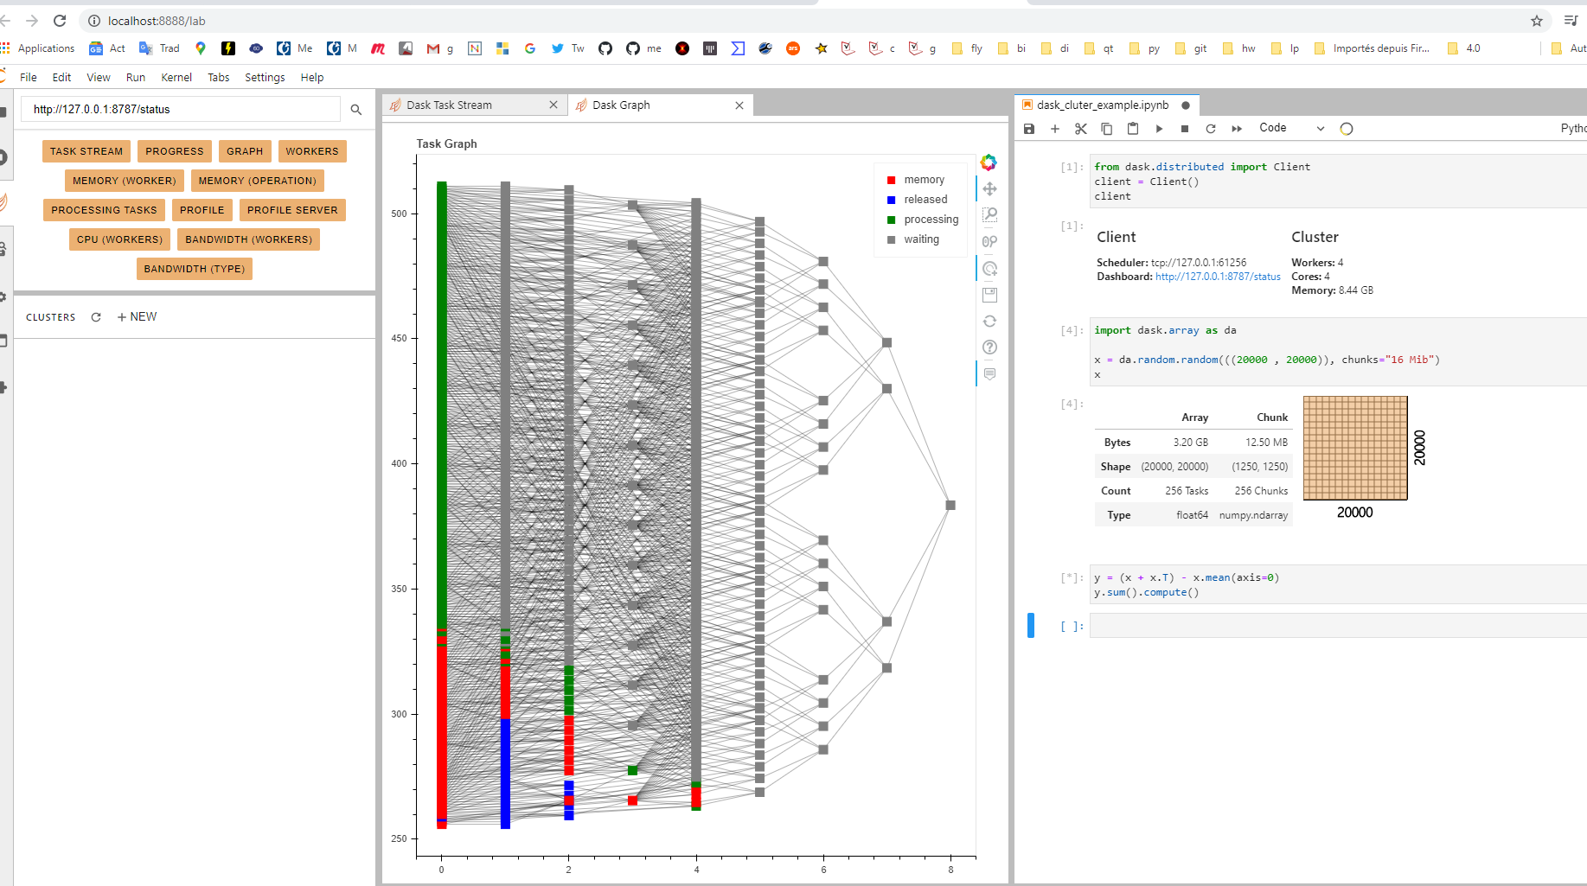This screenshot has height=886, width=1587.
Task: Click the Save plot icon in the Bokeh toolbar
Action: pyautogui.click(x=989, y=295)
